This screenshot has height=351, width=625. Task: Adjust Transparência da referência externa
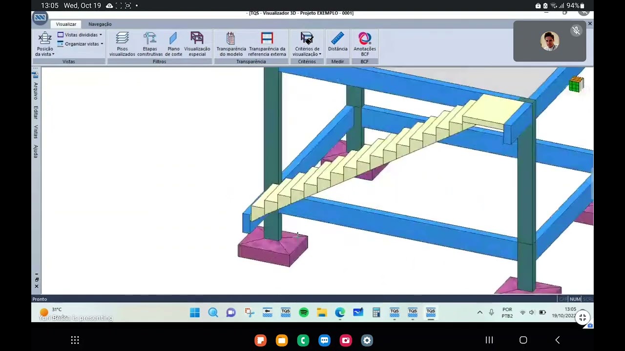(x=267, y=44)
